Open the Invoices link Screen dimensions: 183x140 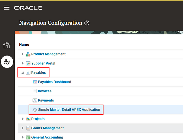45,91
